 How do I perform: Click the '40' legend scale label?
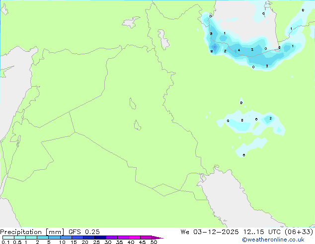(131, 242)
